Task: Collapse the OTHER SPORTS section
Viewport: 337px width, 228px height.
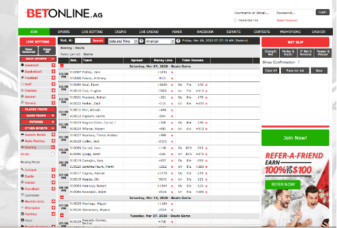Action: (x=53, y=128)
